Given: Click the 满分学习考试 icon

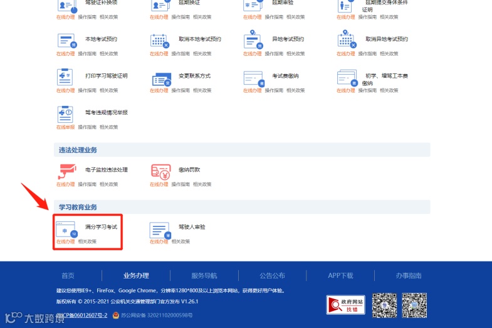Looking at the screenshot, I should tap(66, 230).
